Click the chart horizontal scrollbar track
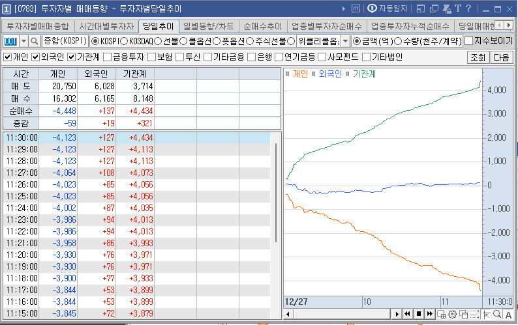The height and width of the screenshot is (325, 518). pos(343,314)
